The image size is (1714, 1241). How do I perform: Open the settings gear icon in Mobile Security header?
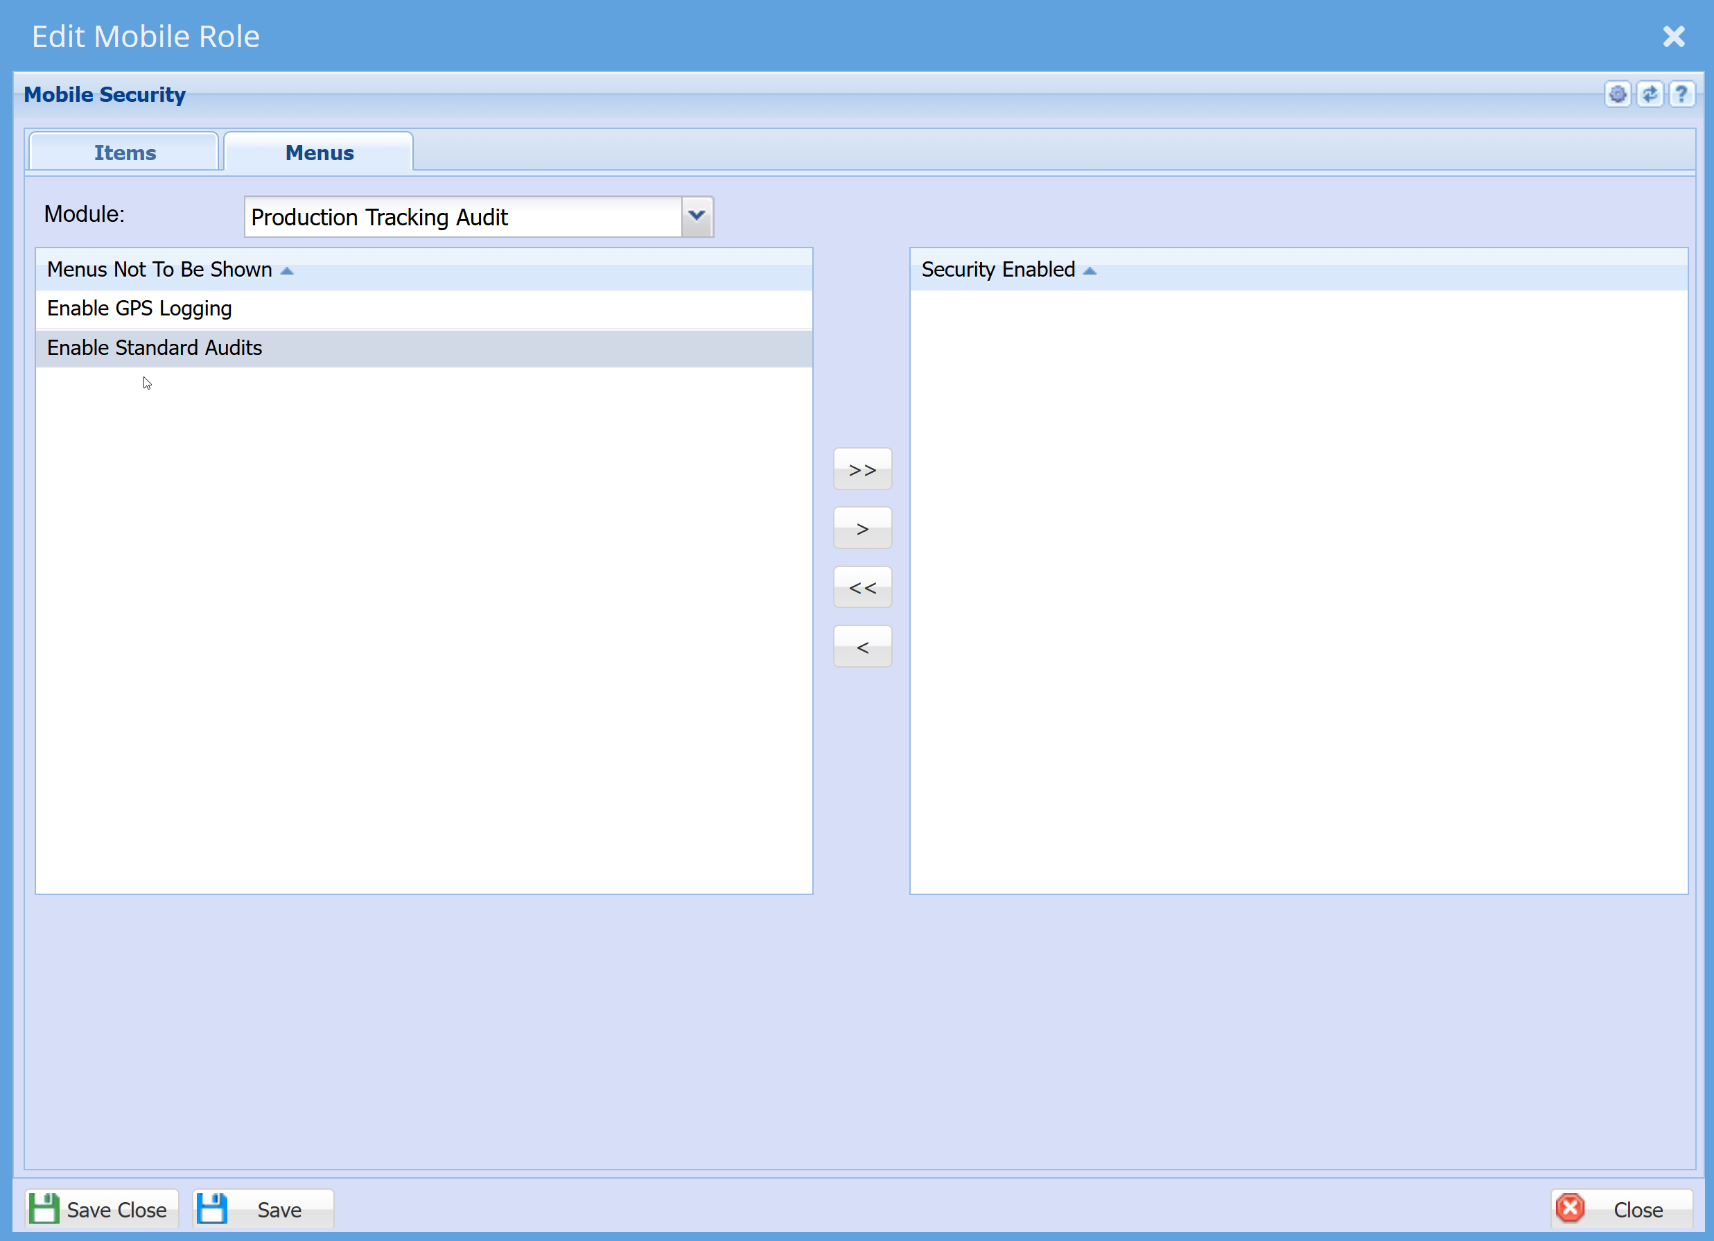click(1617, 94)
